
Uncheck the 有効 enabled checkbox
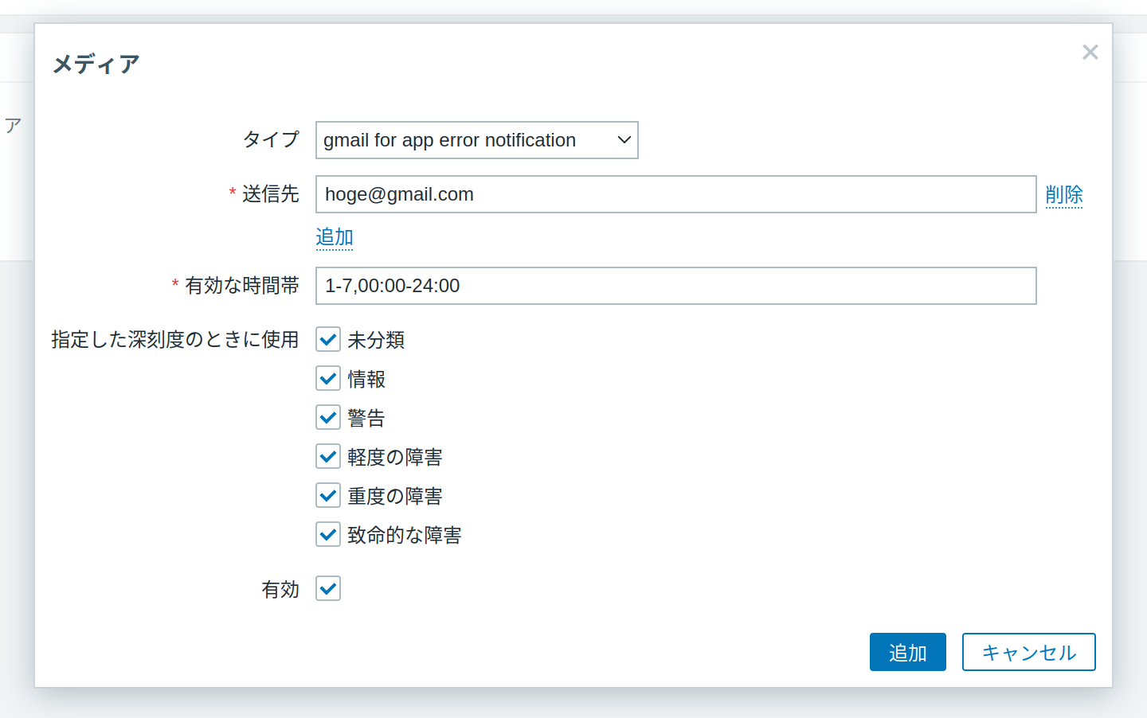point(328,588)
